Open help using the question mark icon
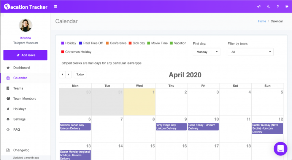 pos(278,6)
